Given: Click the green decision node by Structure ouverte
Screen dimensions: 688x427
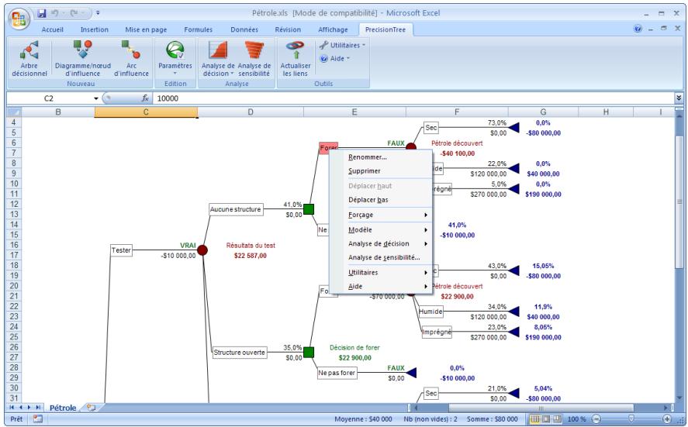Looking at the screenshot, I should 309,352.
